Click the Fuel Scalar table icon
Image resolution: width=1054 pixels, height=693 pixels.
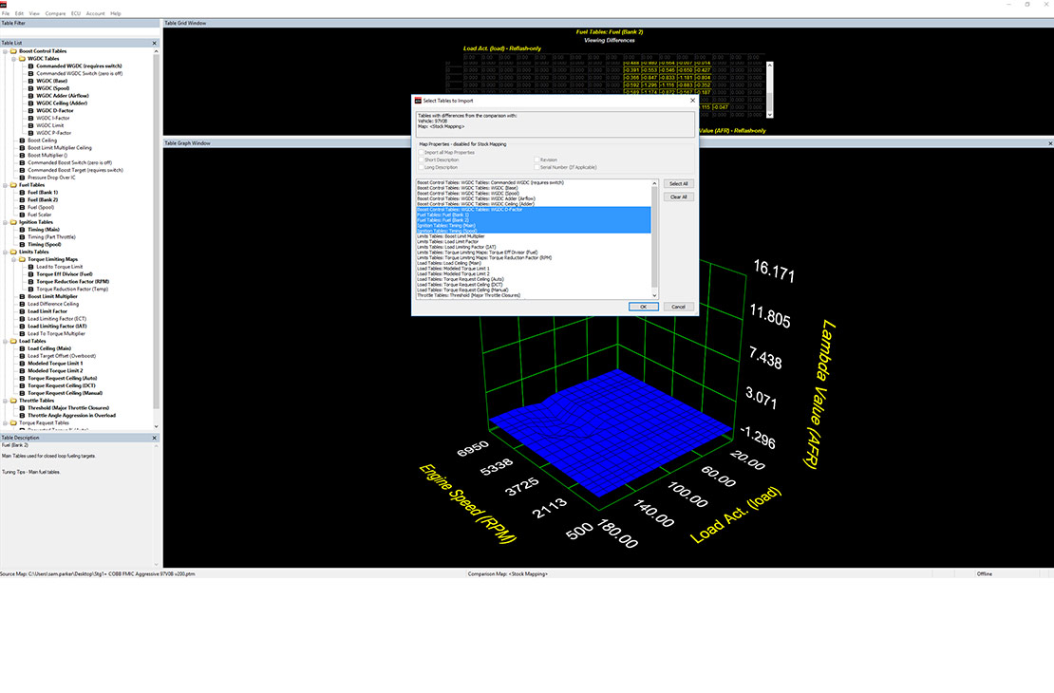[x=22, y=215]
